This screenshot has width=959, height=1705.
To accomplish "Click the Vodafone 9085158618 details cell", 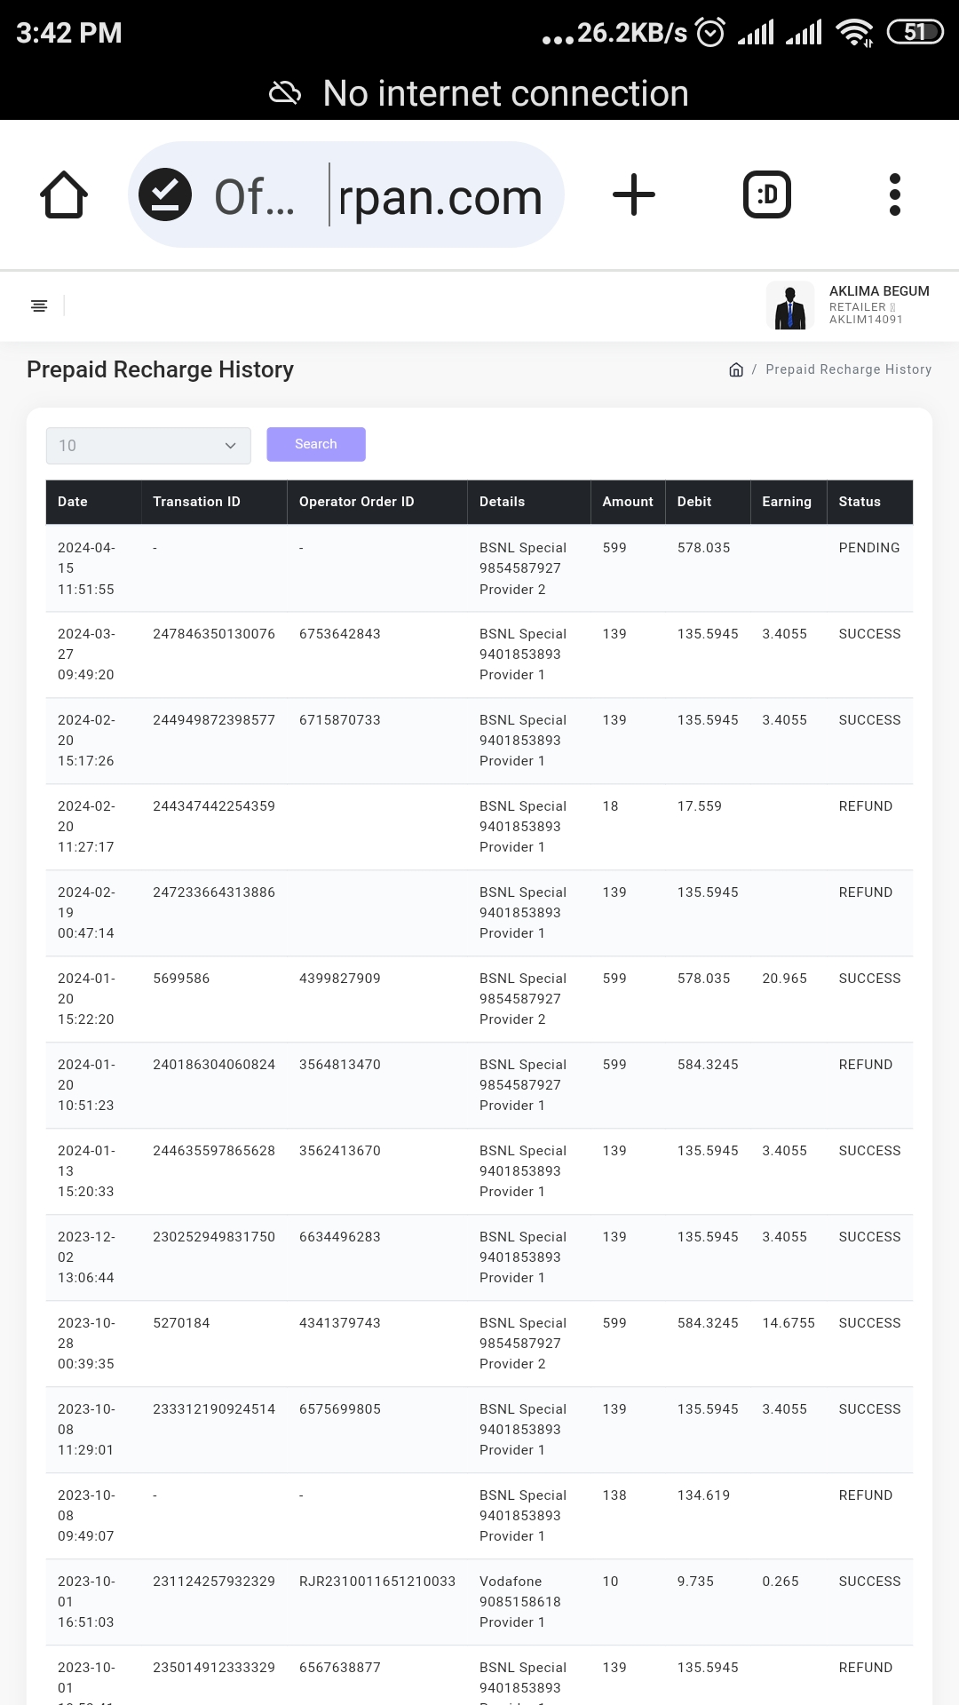I will (520, 1601).
